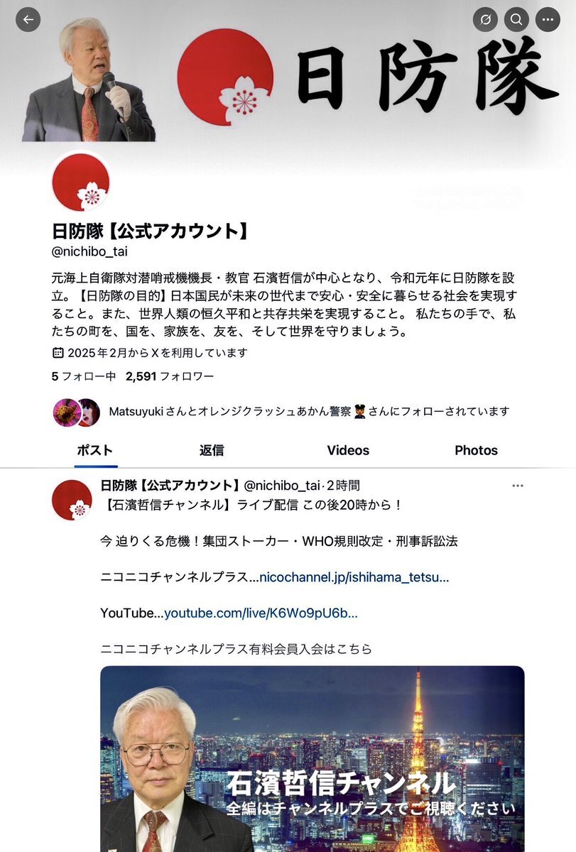Open the post's three-dot menu
Viewport: 576px width, 852px height.
click(x=518, y=486)
